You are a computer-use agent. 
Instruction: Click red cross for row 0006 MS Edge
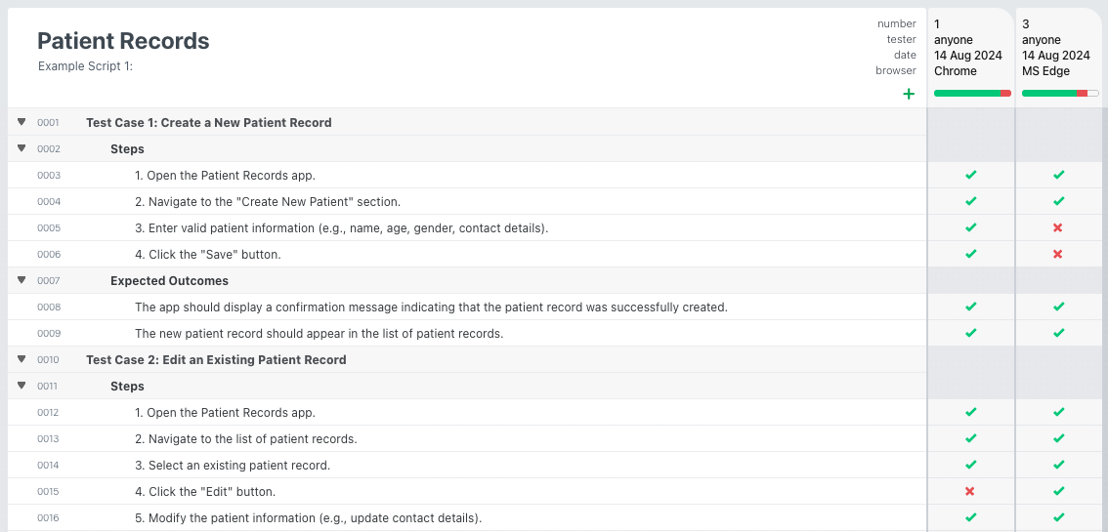click(x=1058, y=255)
